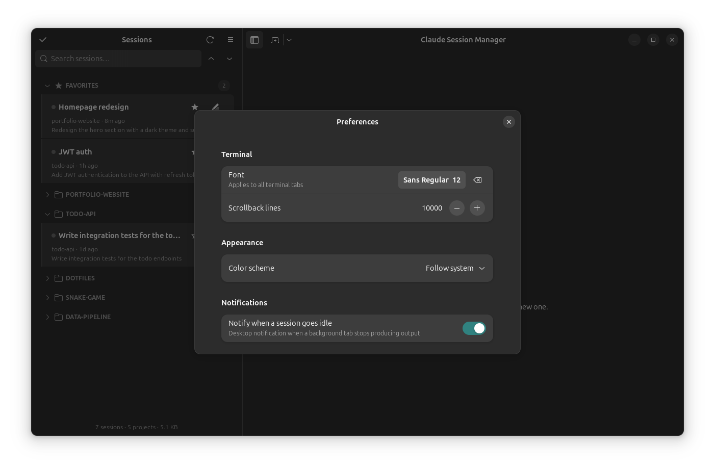Open font chooser Sans Regular 12
Image resolution: width=715 pixels, height=470 pixels.
coord(432,180)
